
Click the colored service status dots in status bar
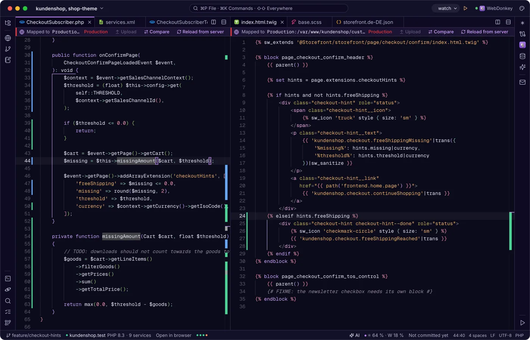click(x=202, y=335)
